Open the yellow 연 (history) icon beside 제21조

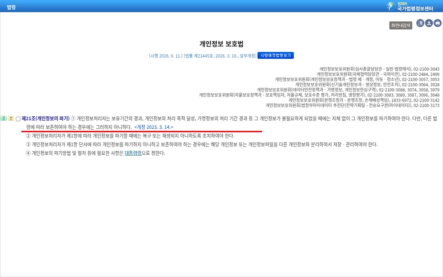pyautogui.click(x=11, y=118)
